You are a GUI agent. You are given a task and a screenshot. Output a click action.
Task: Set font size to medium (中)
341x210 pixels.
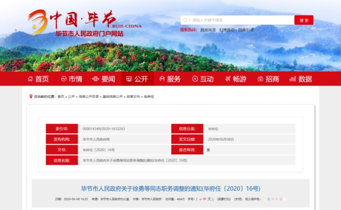[205, 199]
